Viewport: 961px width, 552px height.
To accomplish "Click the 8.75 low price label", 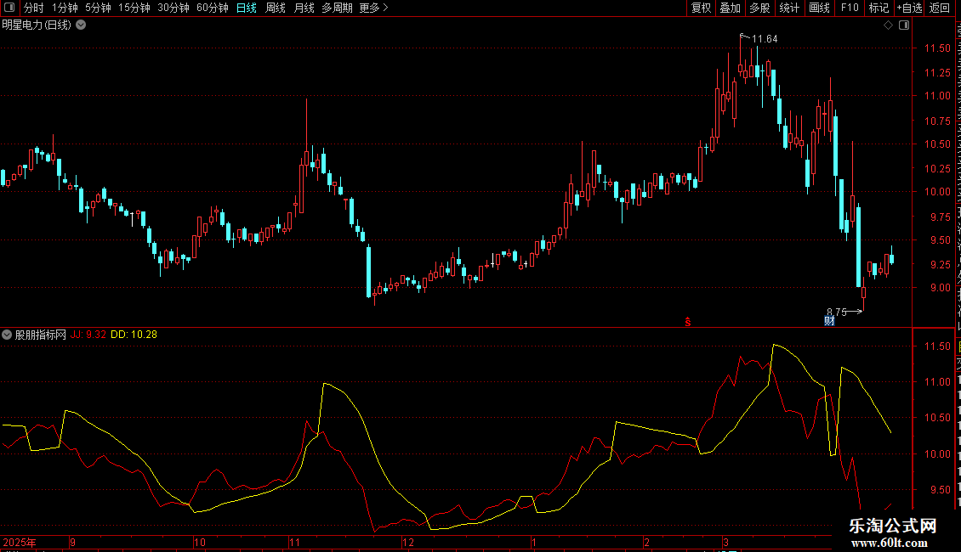I will point(837,313).
